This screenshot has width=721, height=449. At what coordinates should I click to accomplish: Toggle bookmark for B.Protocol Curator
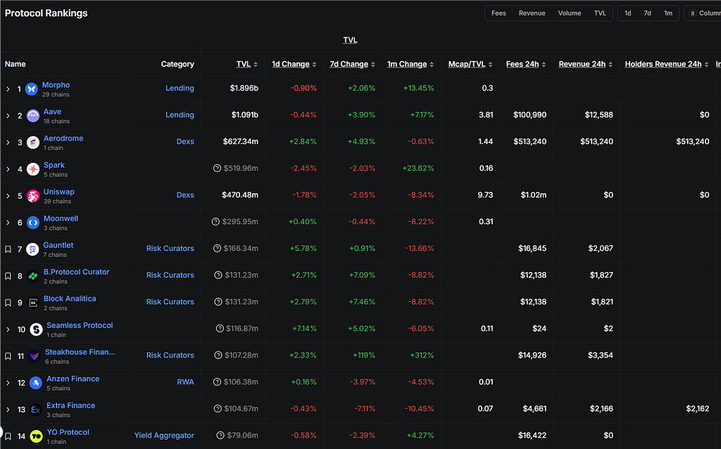[8, 276]
